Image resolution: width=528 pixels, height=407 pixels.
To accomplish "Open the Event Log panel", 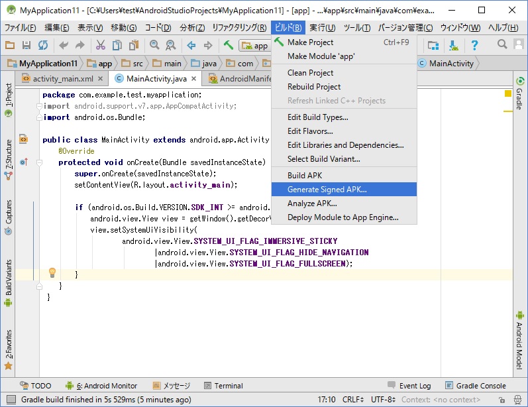I will pyautogui.click(x=409, y=385).
